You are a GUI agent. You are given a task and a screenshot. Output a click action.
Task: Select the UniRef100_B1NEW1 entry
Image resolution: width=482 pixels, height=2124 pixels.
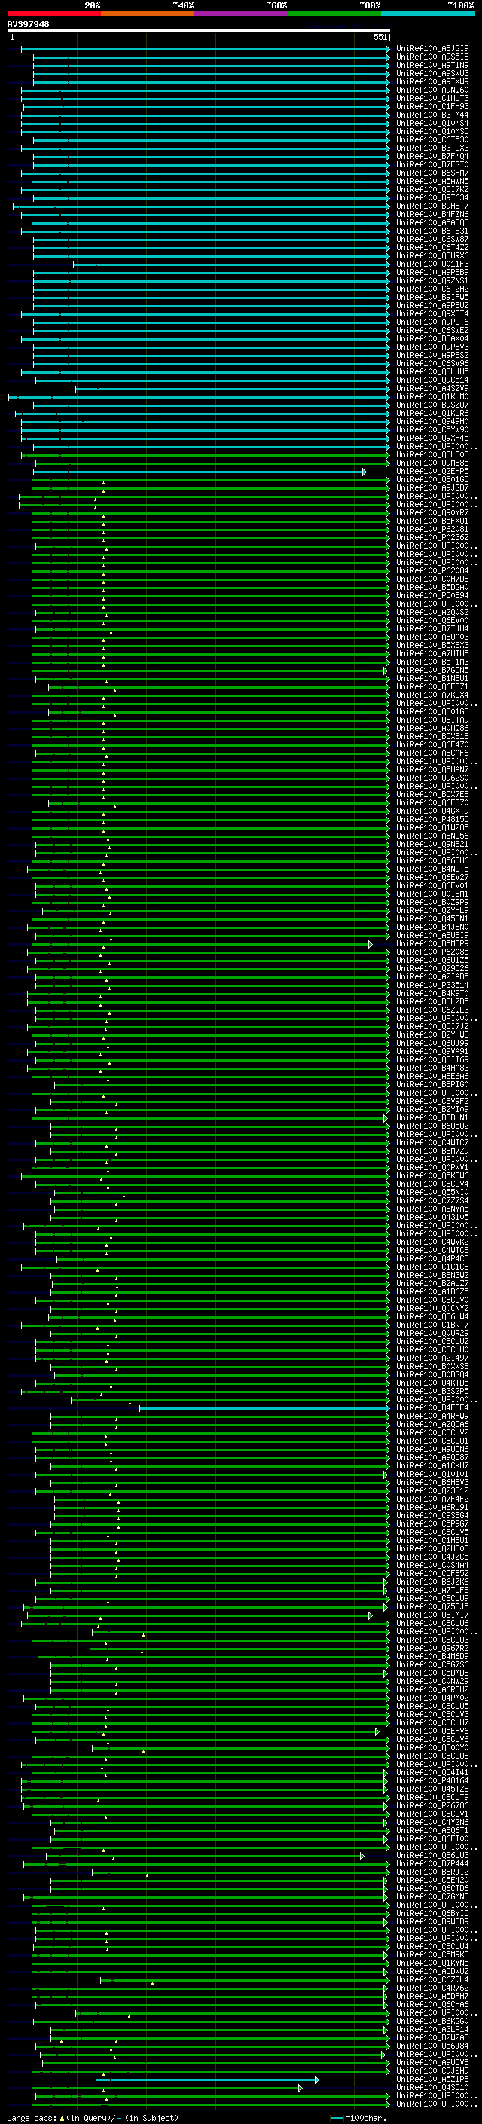pos(432,679)
